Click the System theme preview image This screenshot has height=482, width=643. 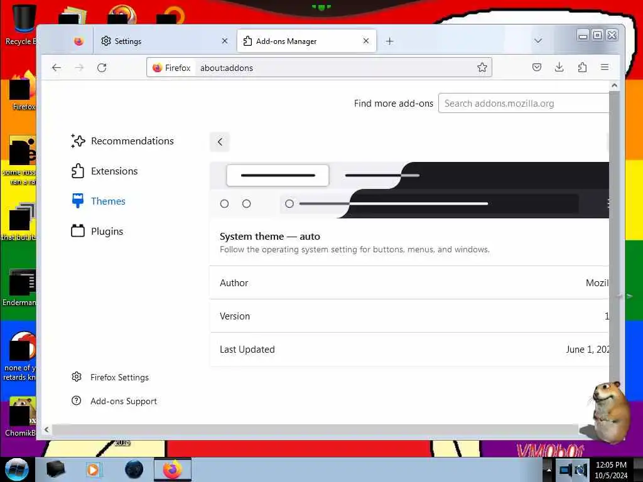(409, 190)
